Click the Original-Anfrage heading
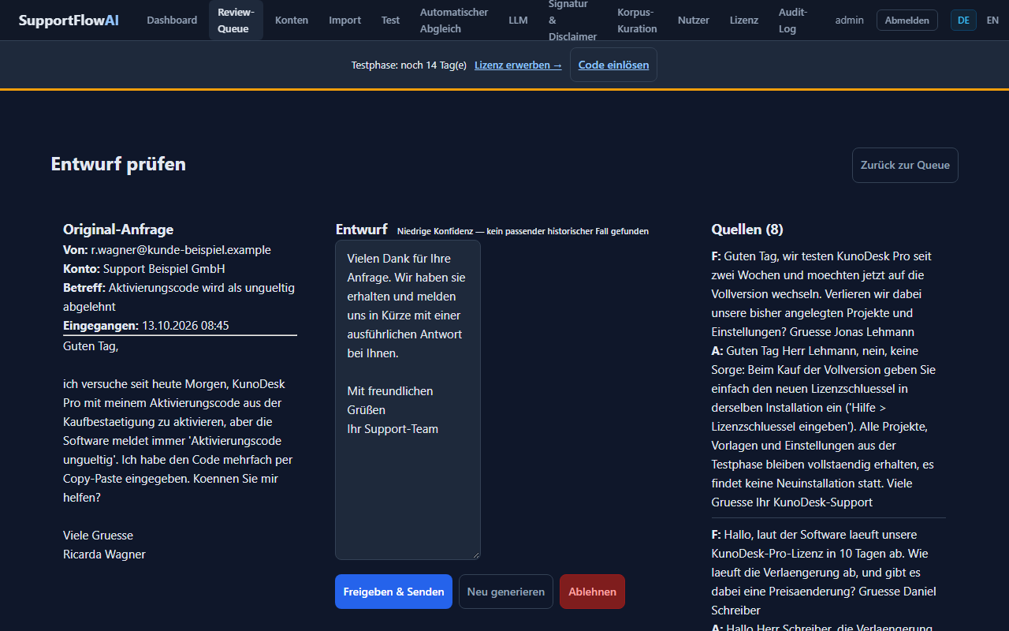 118,230
